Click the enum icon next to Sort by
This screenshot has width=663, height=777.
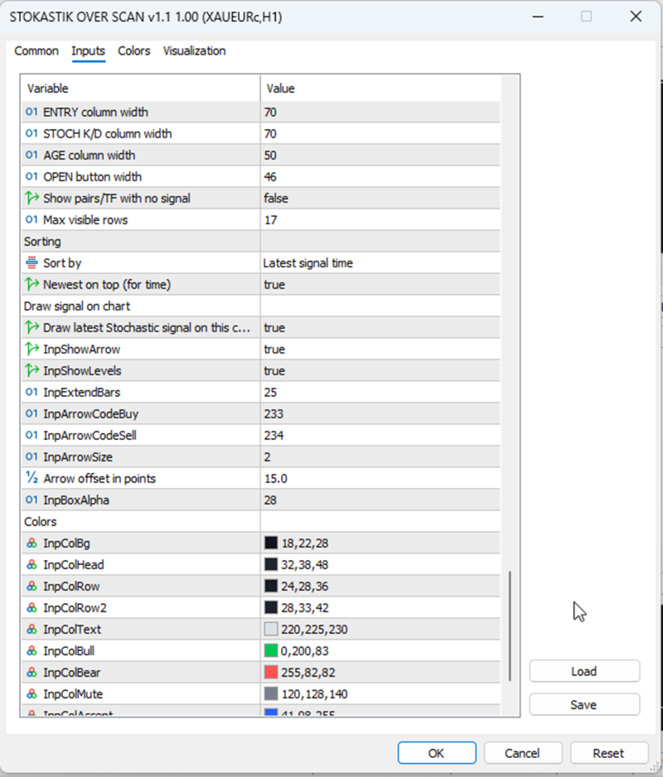31,263
